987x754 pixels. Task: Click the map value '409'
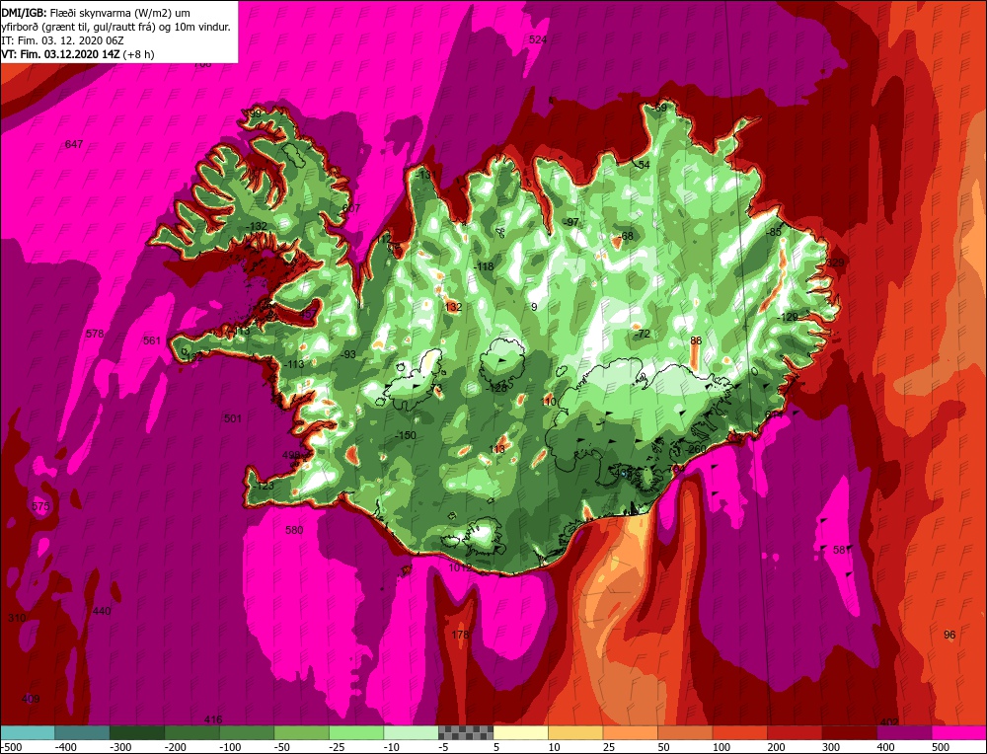[x=31, y=699]
